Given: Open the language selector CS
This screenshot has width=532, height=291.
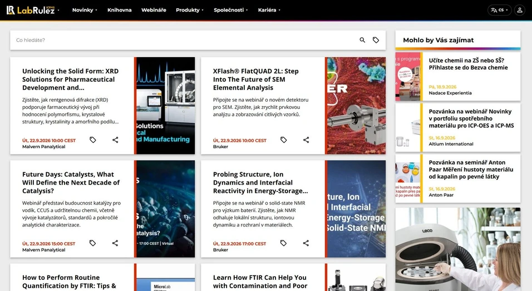Looking at the screenshot, I should [x=499, y=10].
